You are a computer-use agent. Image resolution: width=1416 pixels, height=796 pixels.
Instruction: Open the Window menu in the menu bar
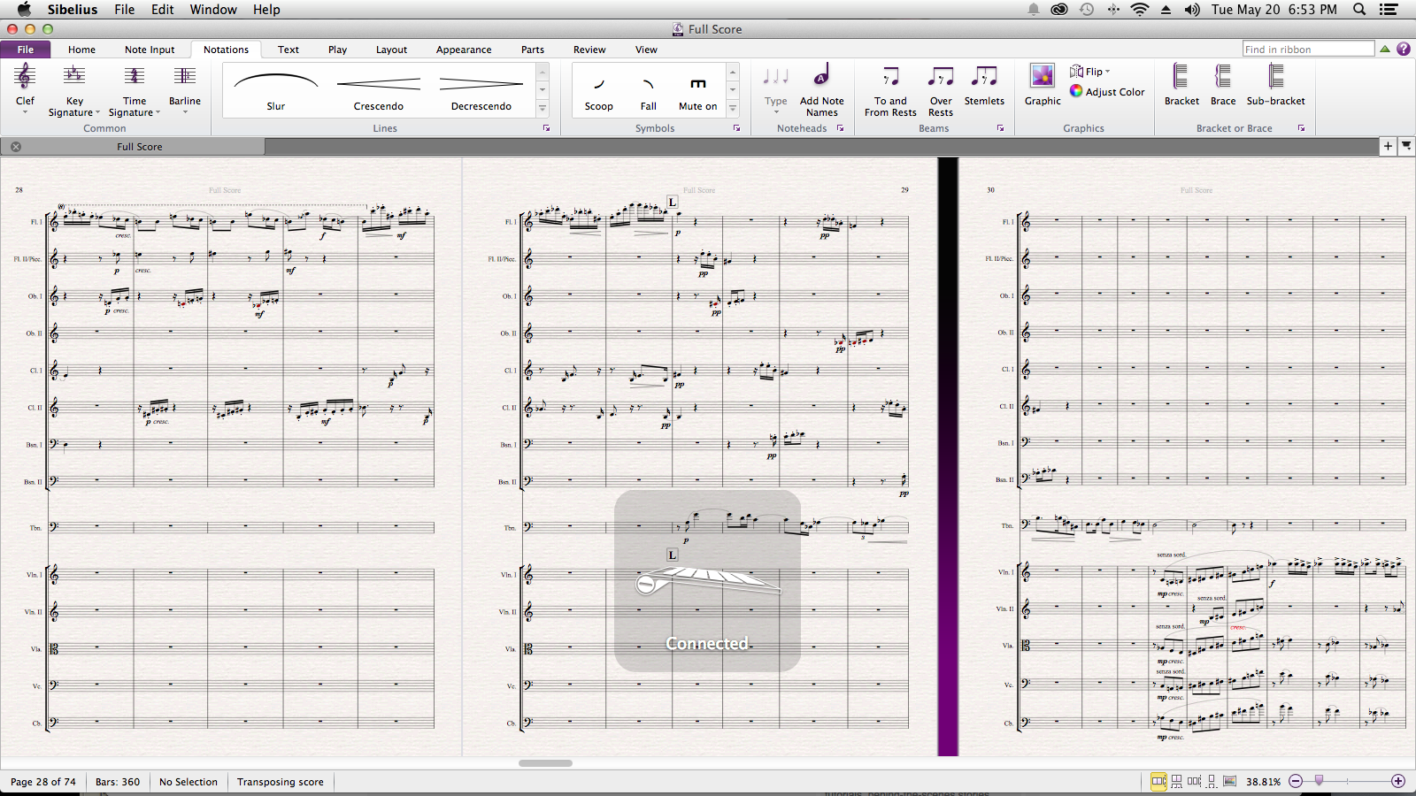coord(213,10)
